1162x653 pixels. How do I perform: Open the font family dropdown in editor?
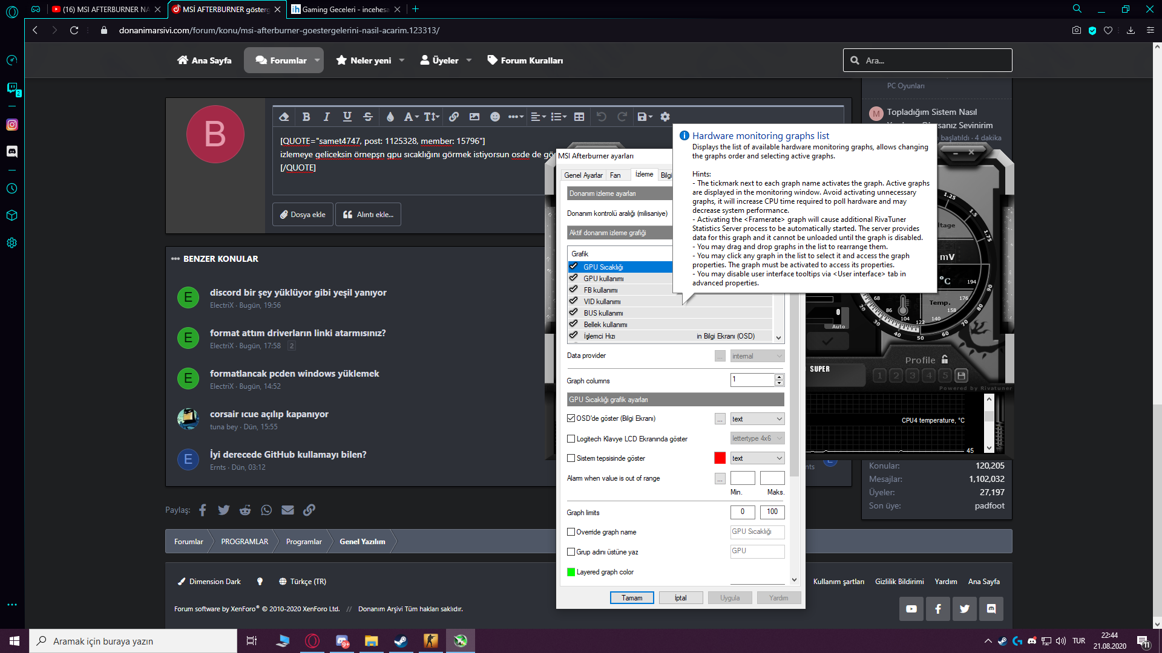[x=412, y=117]
